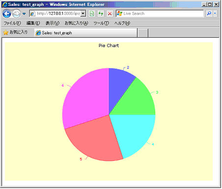Select the Sales: test_graph tab
The width and height of the screenshot is (222, 189).
click(x=85, y=33)
